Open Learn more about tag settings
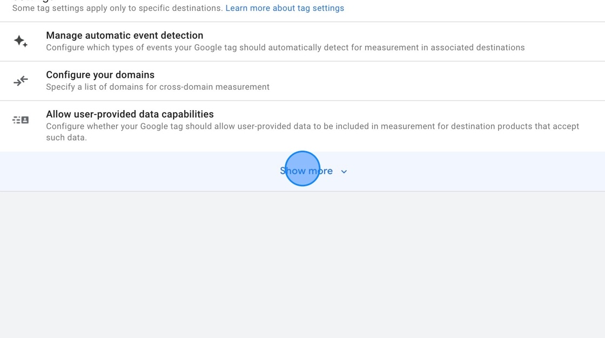Image resolution: width=605 pixels, height=338 pixels. pyautogui.click(x=285, y=8)
